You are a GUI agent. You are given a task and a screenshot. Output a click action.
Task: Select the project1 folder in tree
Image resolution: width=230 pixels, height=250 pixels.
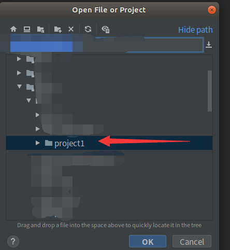tap(109, 143)
